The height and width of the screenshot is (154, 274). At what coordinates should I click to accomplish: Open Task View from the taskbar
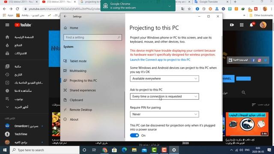point(94,150)
